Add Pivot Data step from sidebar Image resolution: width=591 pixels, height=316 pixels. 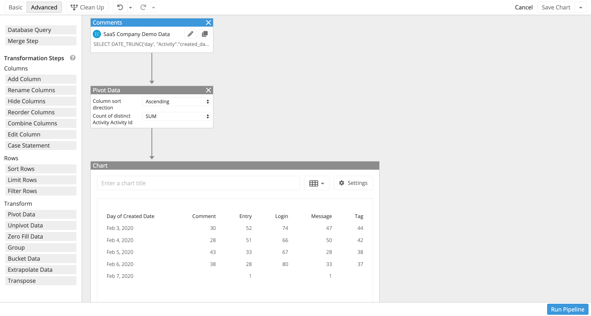pos(41,214)
